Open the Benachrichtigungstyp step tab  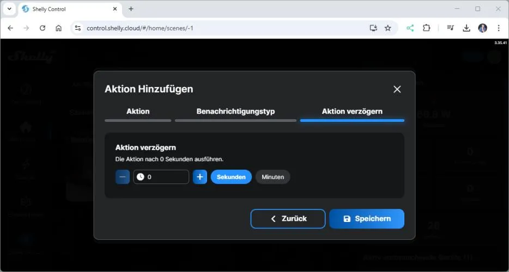[235, 112]
